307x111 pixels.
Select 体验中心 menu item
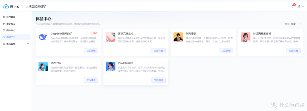point(16,37)
